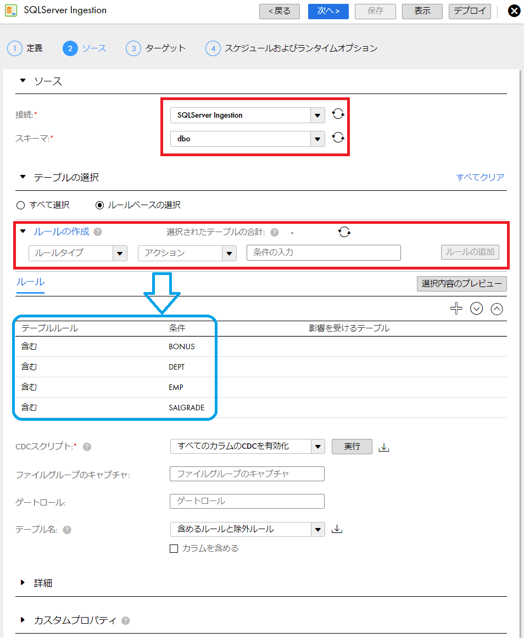Click the デプロイ deploy button
This screenshot has height=638, width=524.
pyautogui.click(x=470, y=12)
